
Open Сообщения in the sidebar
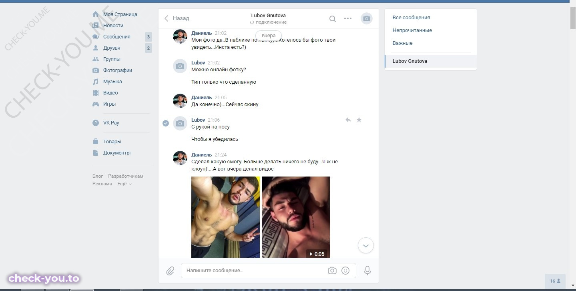117,37
